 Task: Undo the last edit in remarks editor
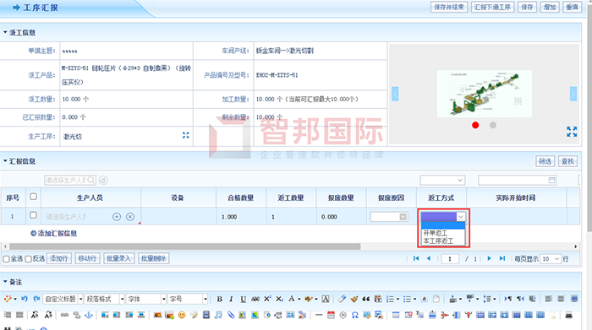click(25, 299)
